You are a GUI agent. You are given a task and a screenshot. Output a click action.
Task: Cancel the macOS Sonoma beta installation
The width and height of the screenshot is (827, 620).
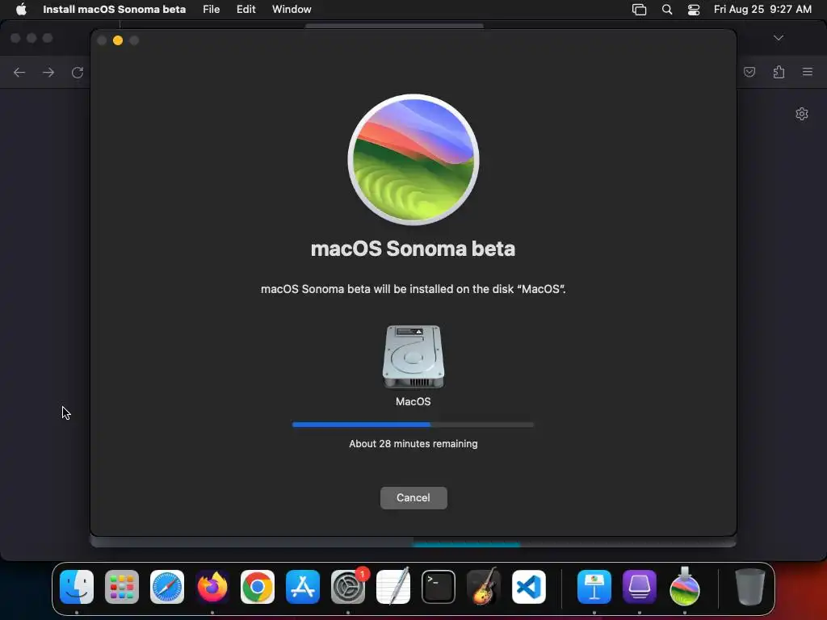click(413, 497)
